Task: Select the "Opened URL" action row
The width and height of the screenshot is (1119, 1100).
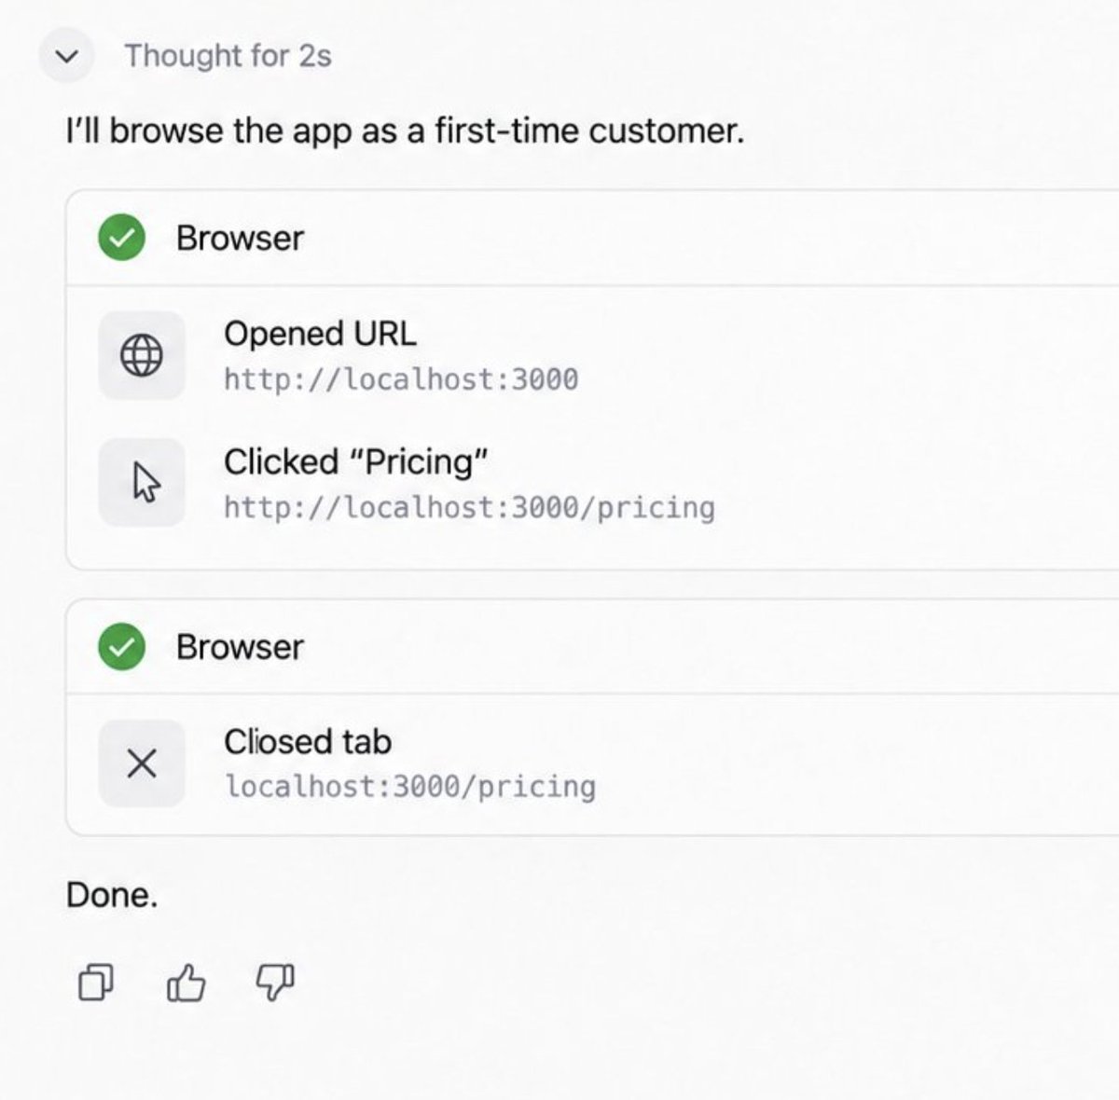Action: click(x=593, y=356)
